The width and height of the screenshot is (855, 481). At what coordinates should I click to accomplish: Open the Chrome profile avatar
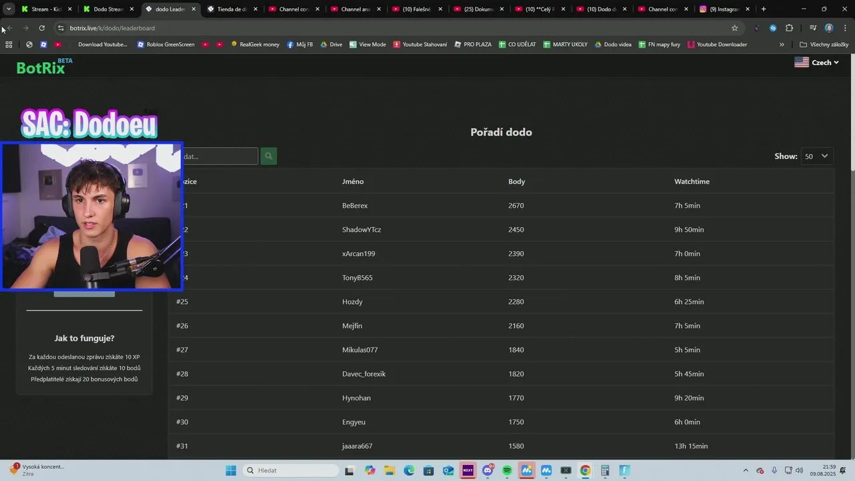click(829, 28)
